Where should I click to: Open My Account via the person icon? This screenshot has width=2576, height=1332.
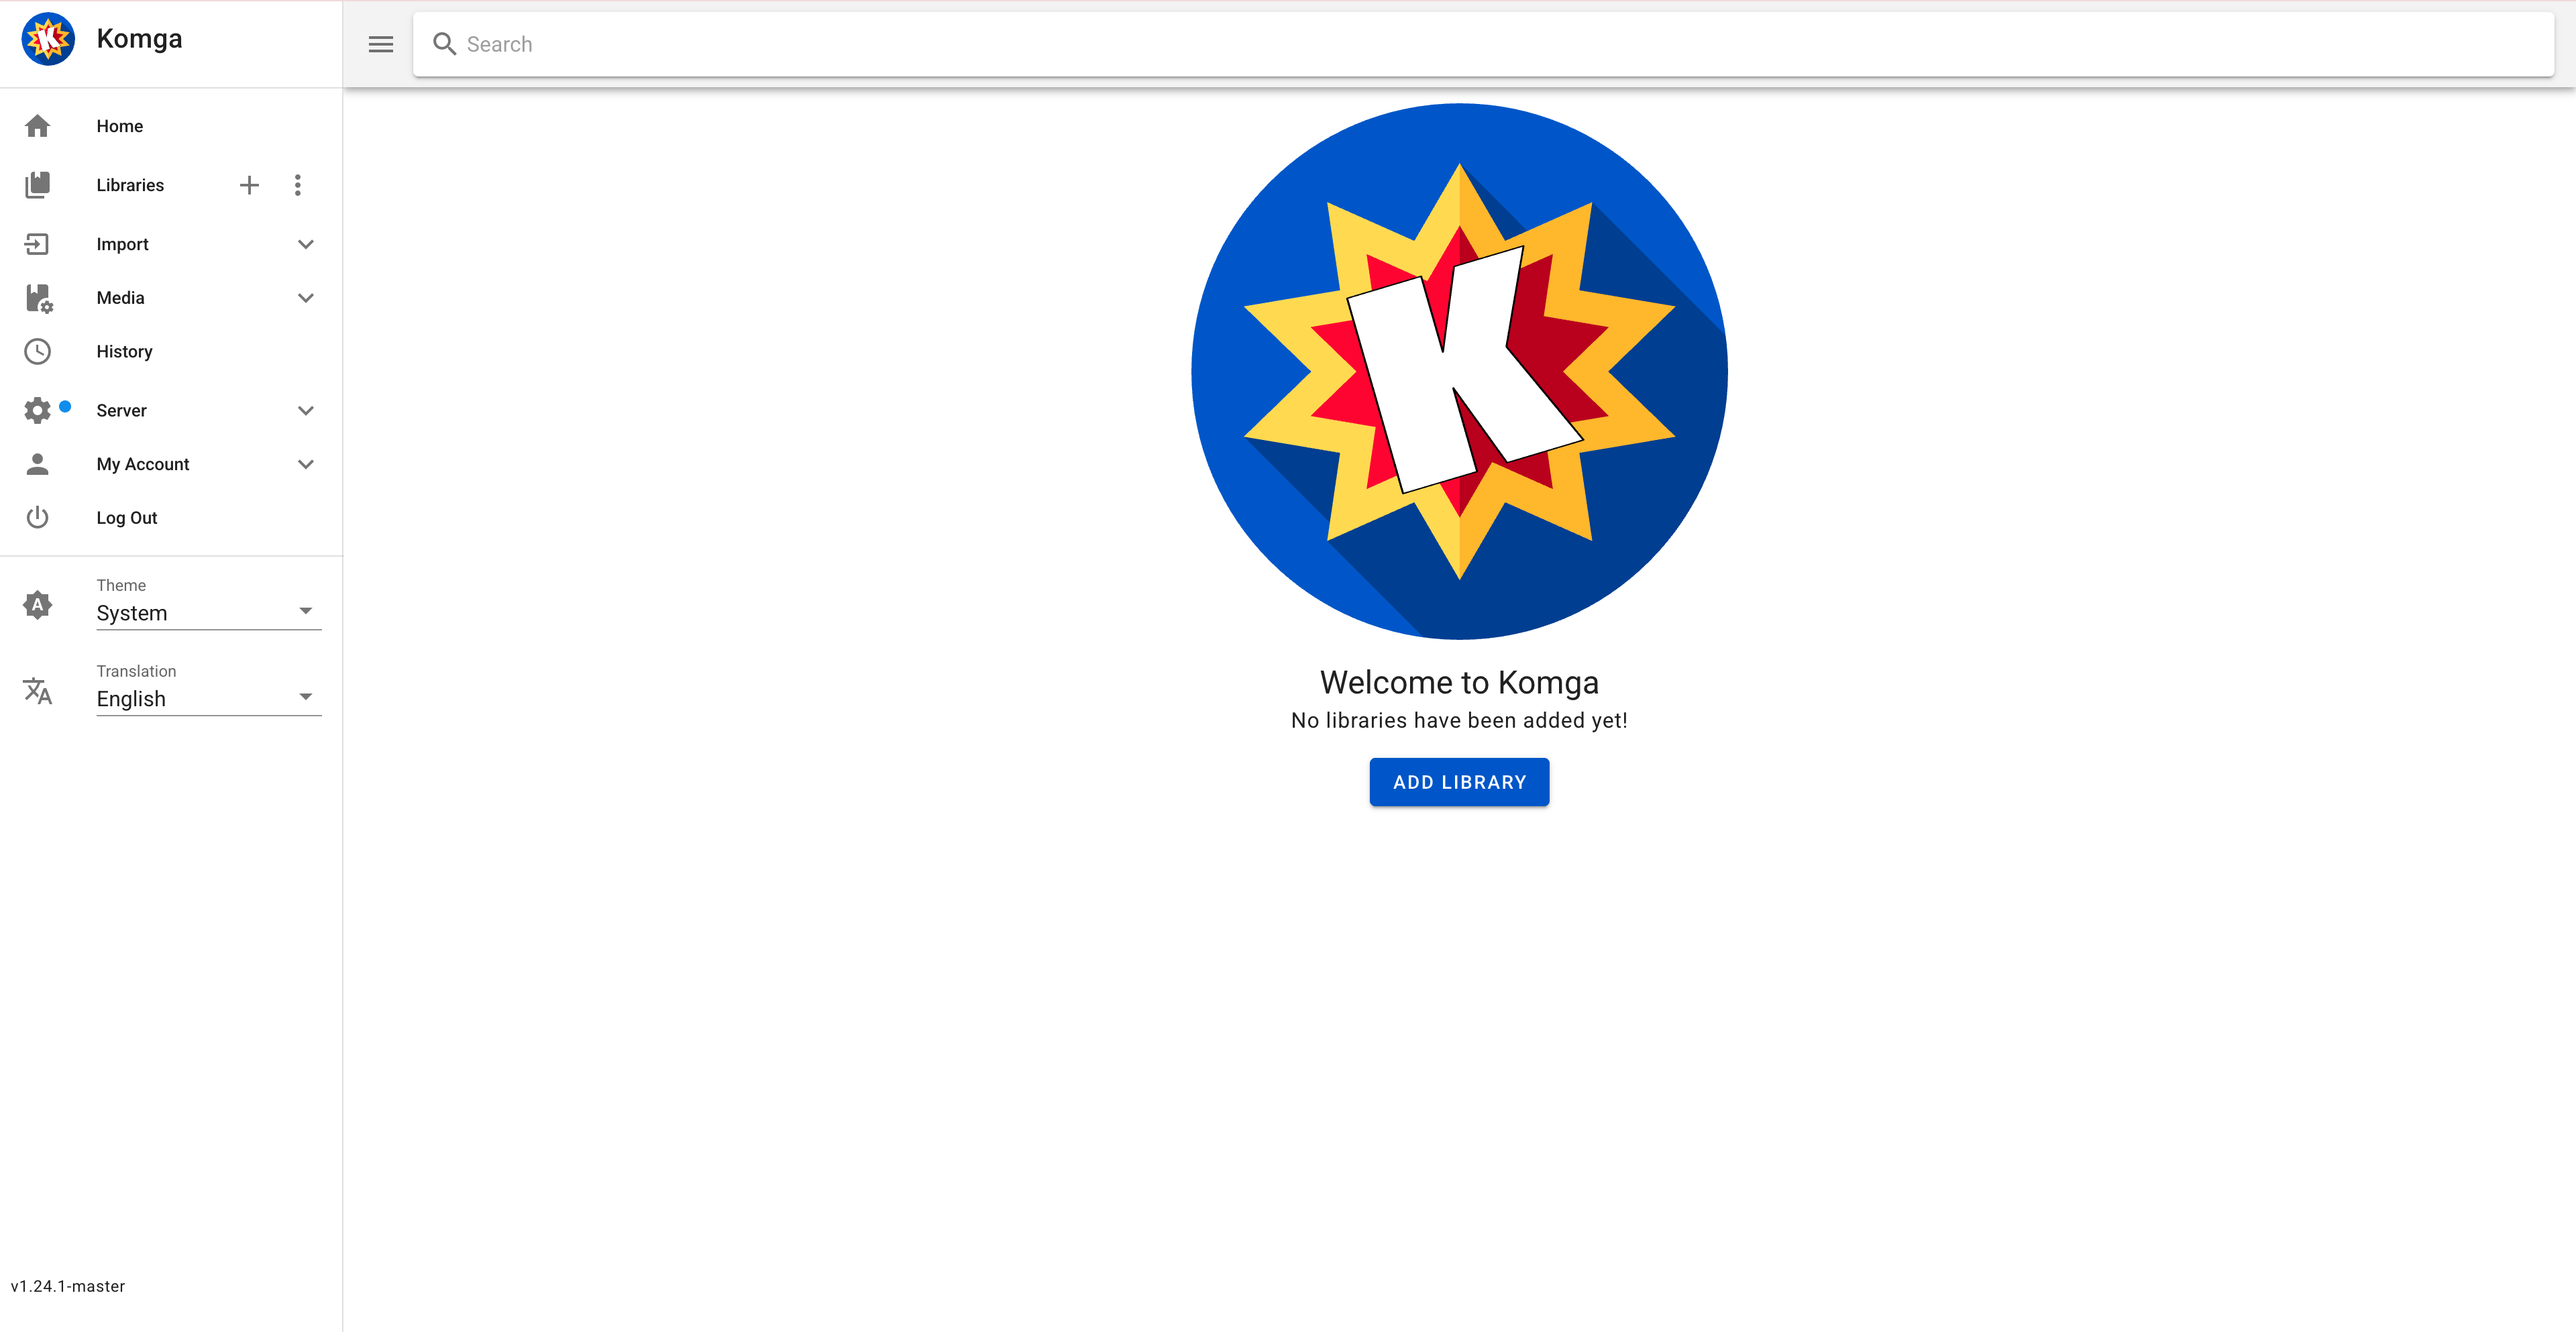38,463
